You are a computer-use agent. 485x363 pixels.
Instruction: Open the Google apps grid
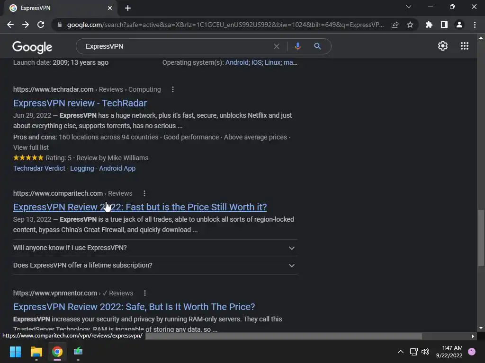coord(465,46)
